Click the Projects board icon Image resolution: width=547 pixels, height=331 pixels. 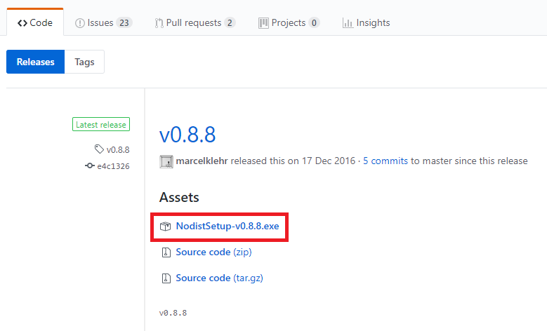(263, 23)
